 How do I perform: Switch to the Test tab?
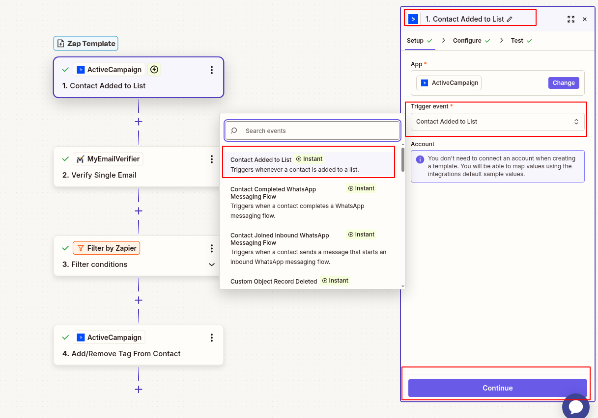(516, 40)
